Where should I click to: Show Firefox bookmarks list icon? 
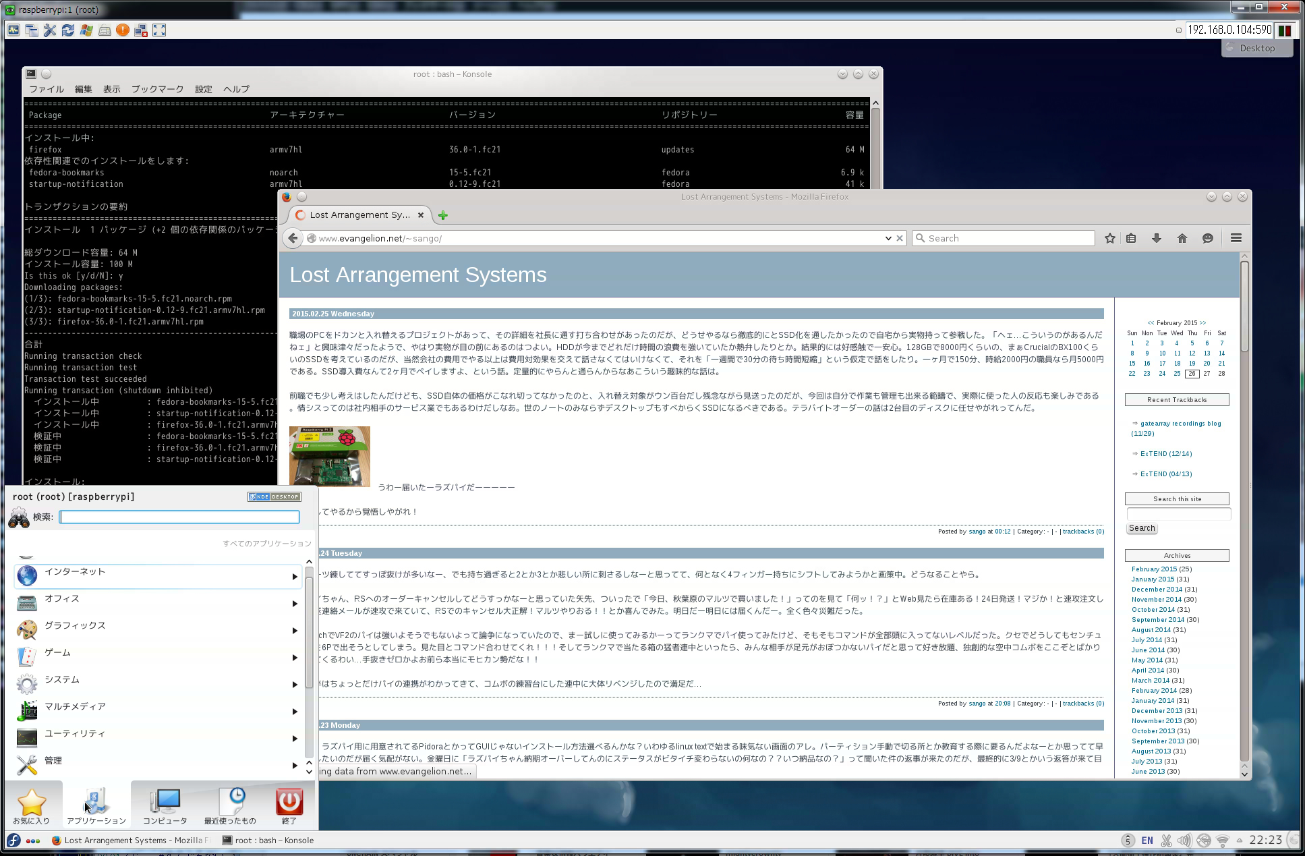[x=1131, y=238]
